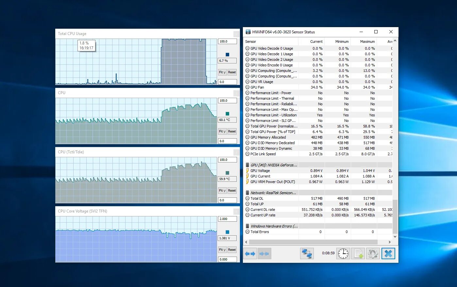Viewport: 457px width, 287px height.
Task: Click the HWiNFO64 app icon in the title bar
Action: [248, 32]
